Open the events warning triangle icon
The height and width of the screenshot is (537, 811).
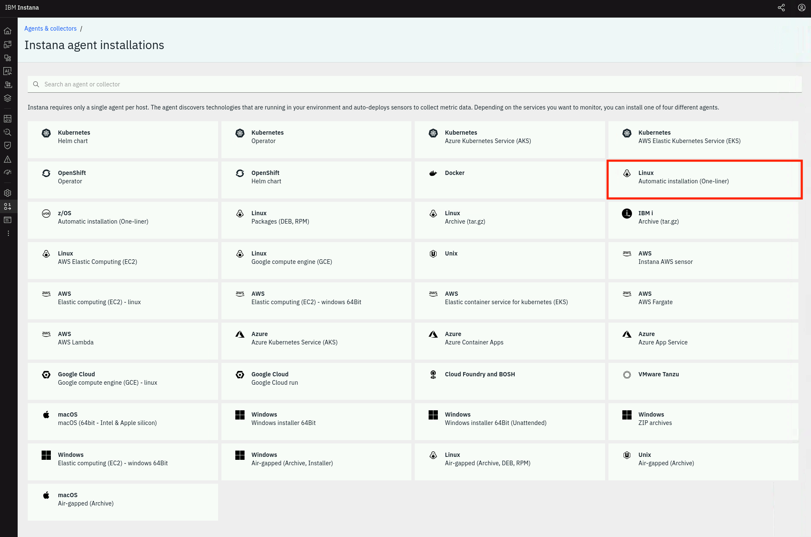click(8, 159)
